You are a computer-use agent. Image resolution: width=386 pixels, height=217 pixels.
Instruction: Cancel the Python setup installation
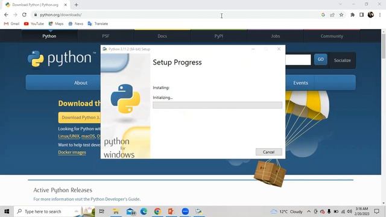[268, 152]
